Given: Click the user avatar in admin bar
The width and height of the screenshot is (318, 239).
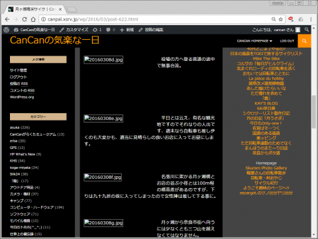Looking at the screenshot, I should [297, 30].
